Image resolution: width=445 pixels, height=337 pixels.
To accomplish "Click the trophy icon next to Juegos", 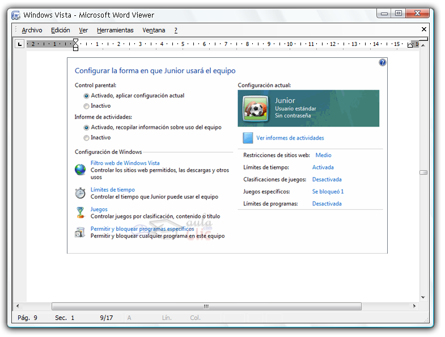I will tap(80, 212).
